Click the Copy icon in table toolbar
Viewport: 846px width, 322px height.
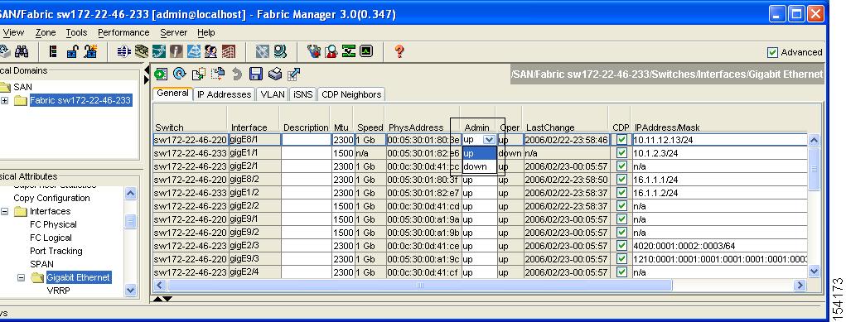pos(199,74)
